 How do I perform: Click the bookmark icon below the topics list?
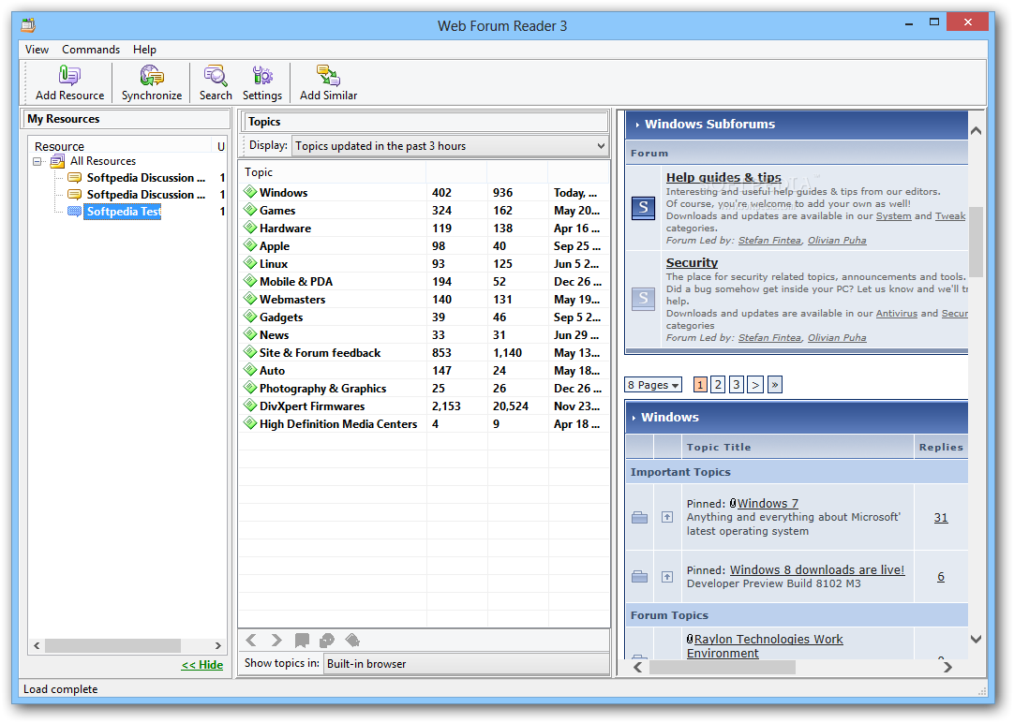302,641
